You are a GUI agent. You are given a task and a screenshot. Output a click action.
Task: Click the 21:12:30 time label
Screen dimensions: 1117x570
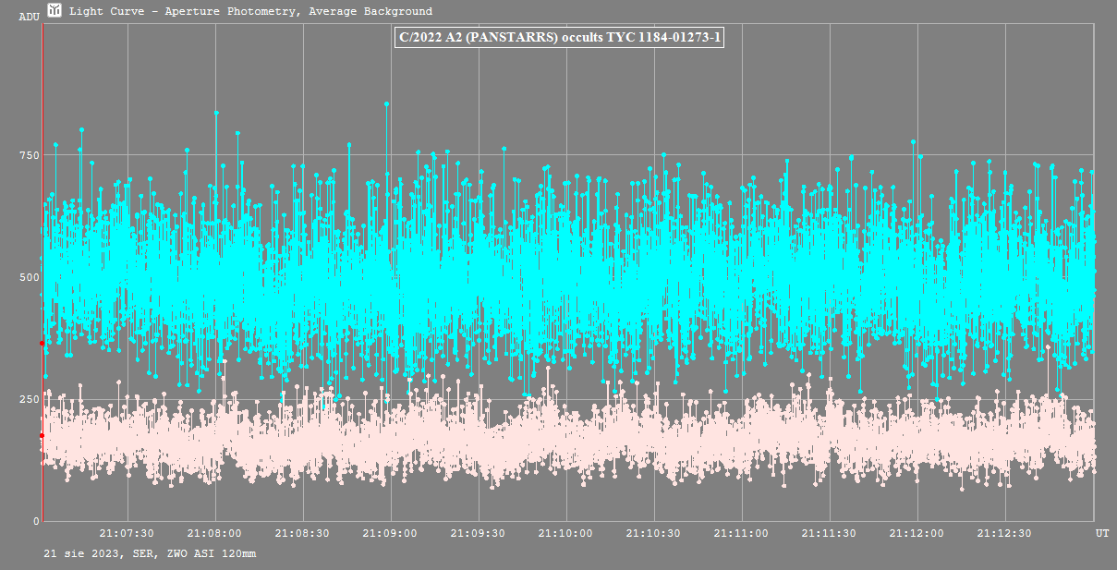point(1005,533)
